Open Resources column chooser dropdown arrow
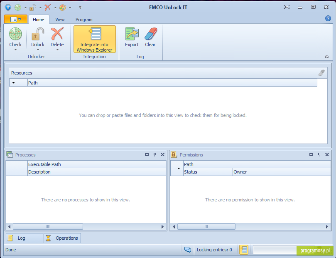Viewport: 336px width, 258px height. [x=14, y=83]
